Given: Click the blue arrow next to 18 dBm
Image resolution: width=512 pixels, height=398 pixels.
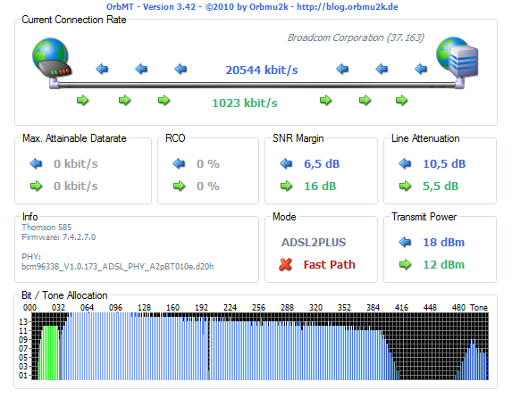Looking at the screenshot, I should point(405,242).
